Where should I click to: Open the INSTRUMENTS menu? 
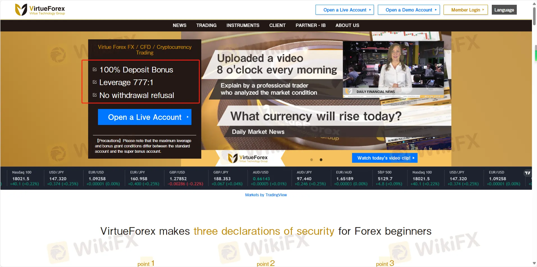coord(243,25)
